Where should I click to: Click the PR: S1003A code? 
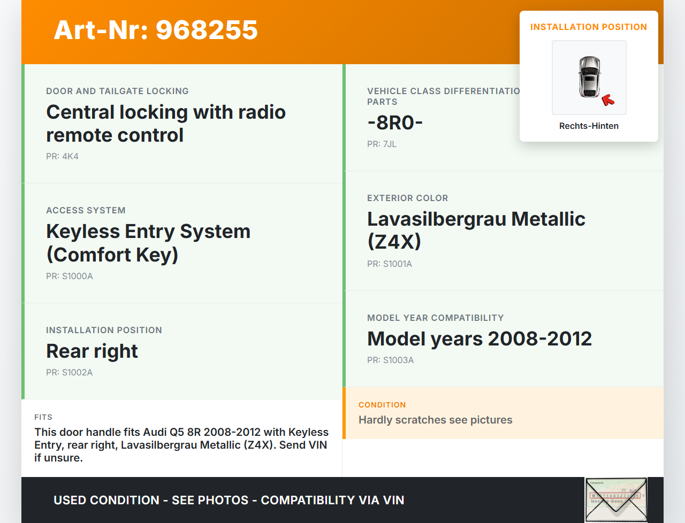(x=390, y=360)
